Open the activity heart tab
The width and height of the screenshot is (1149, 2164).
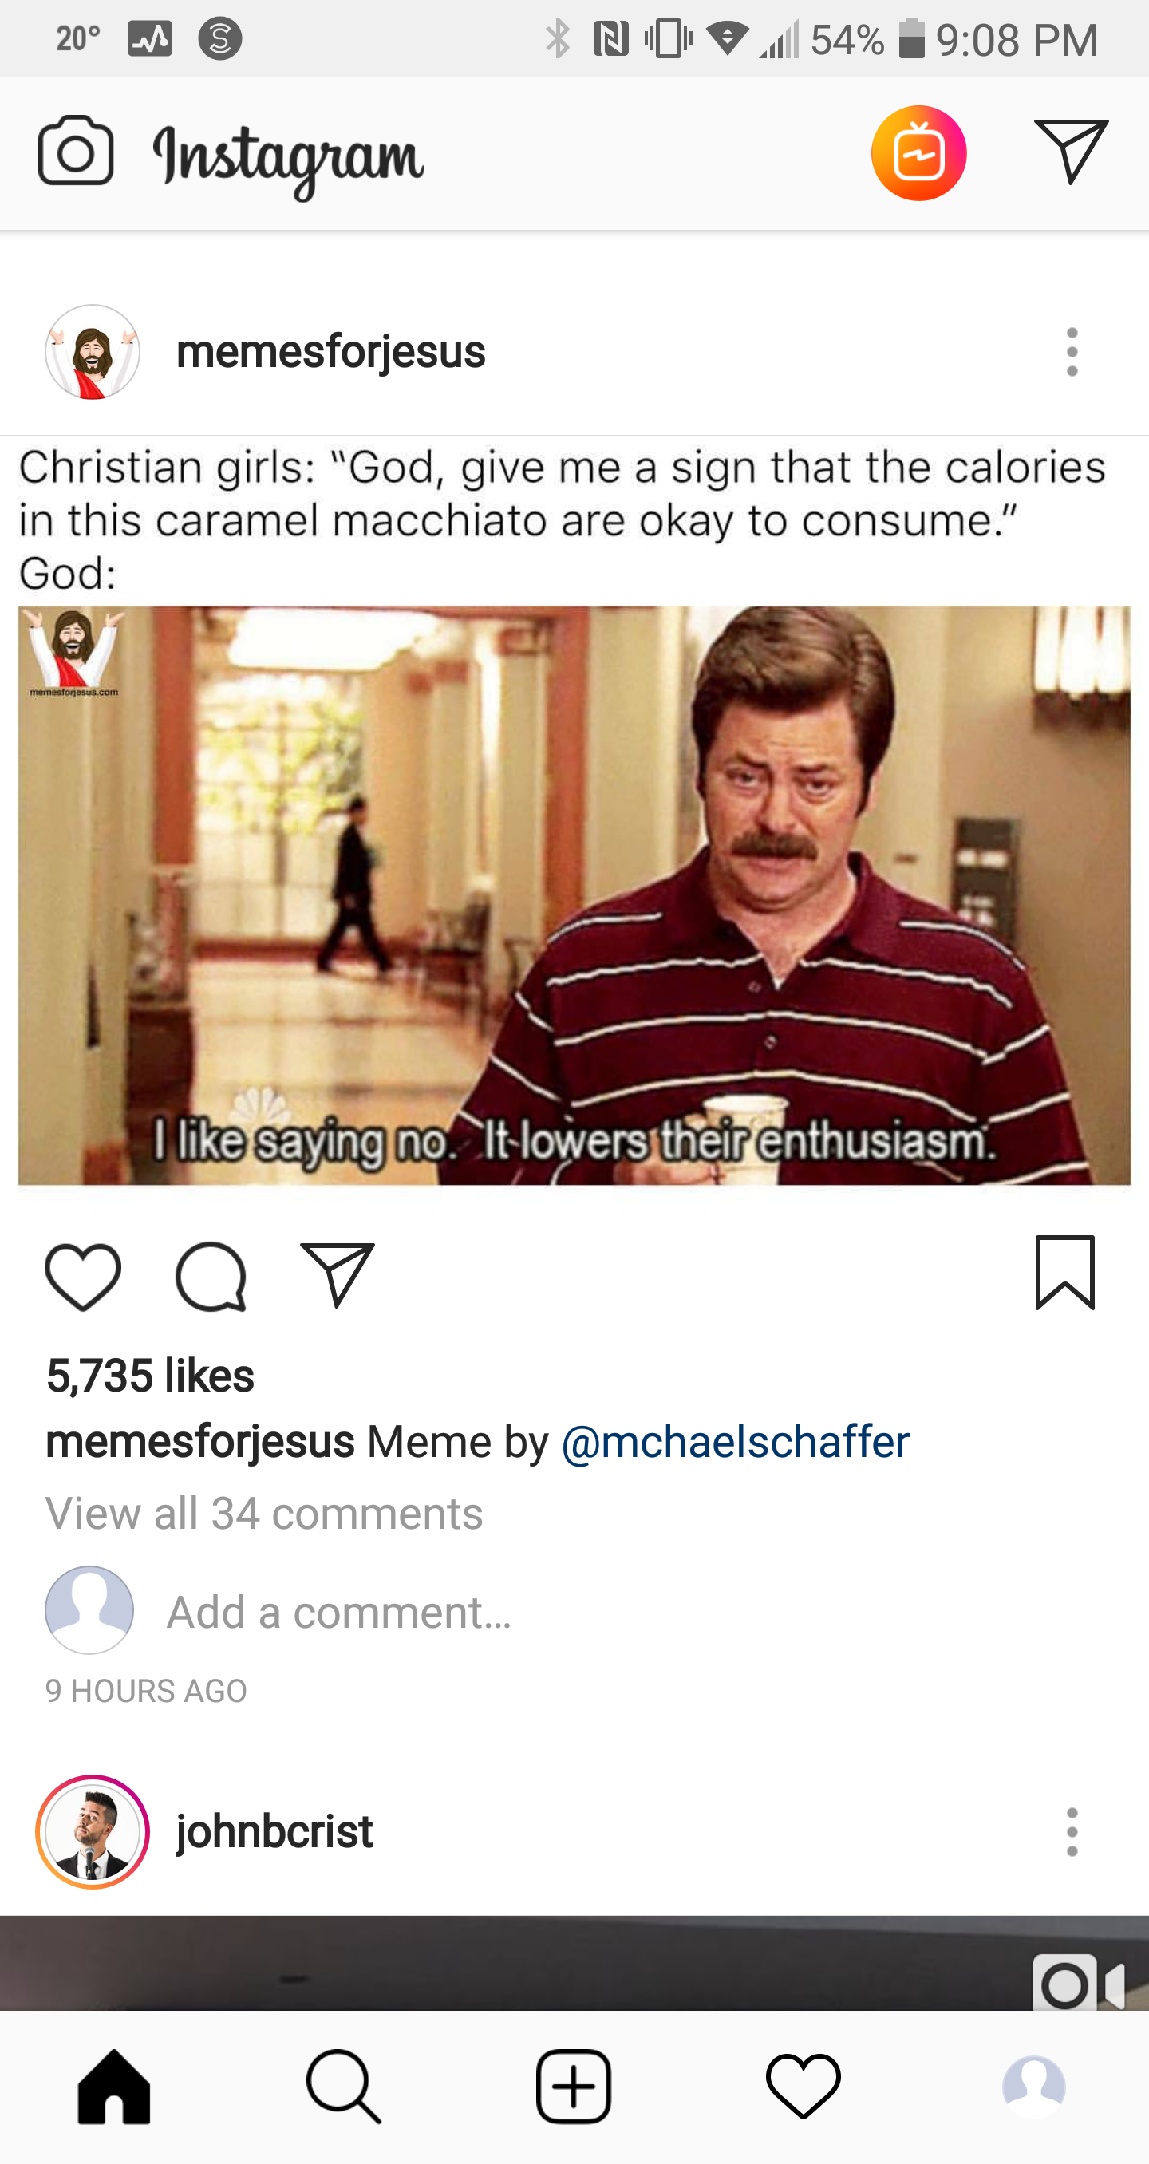click(803, 2087)
